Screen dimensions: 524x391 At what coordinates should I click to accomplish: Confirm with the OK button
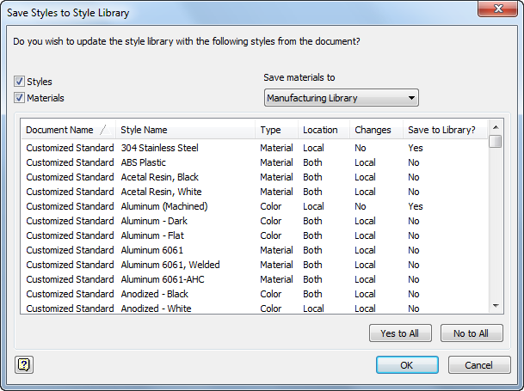point(407,365)
